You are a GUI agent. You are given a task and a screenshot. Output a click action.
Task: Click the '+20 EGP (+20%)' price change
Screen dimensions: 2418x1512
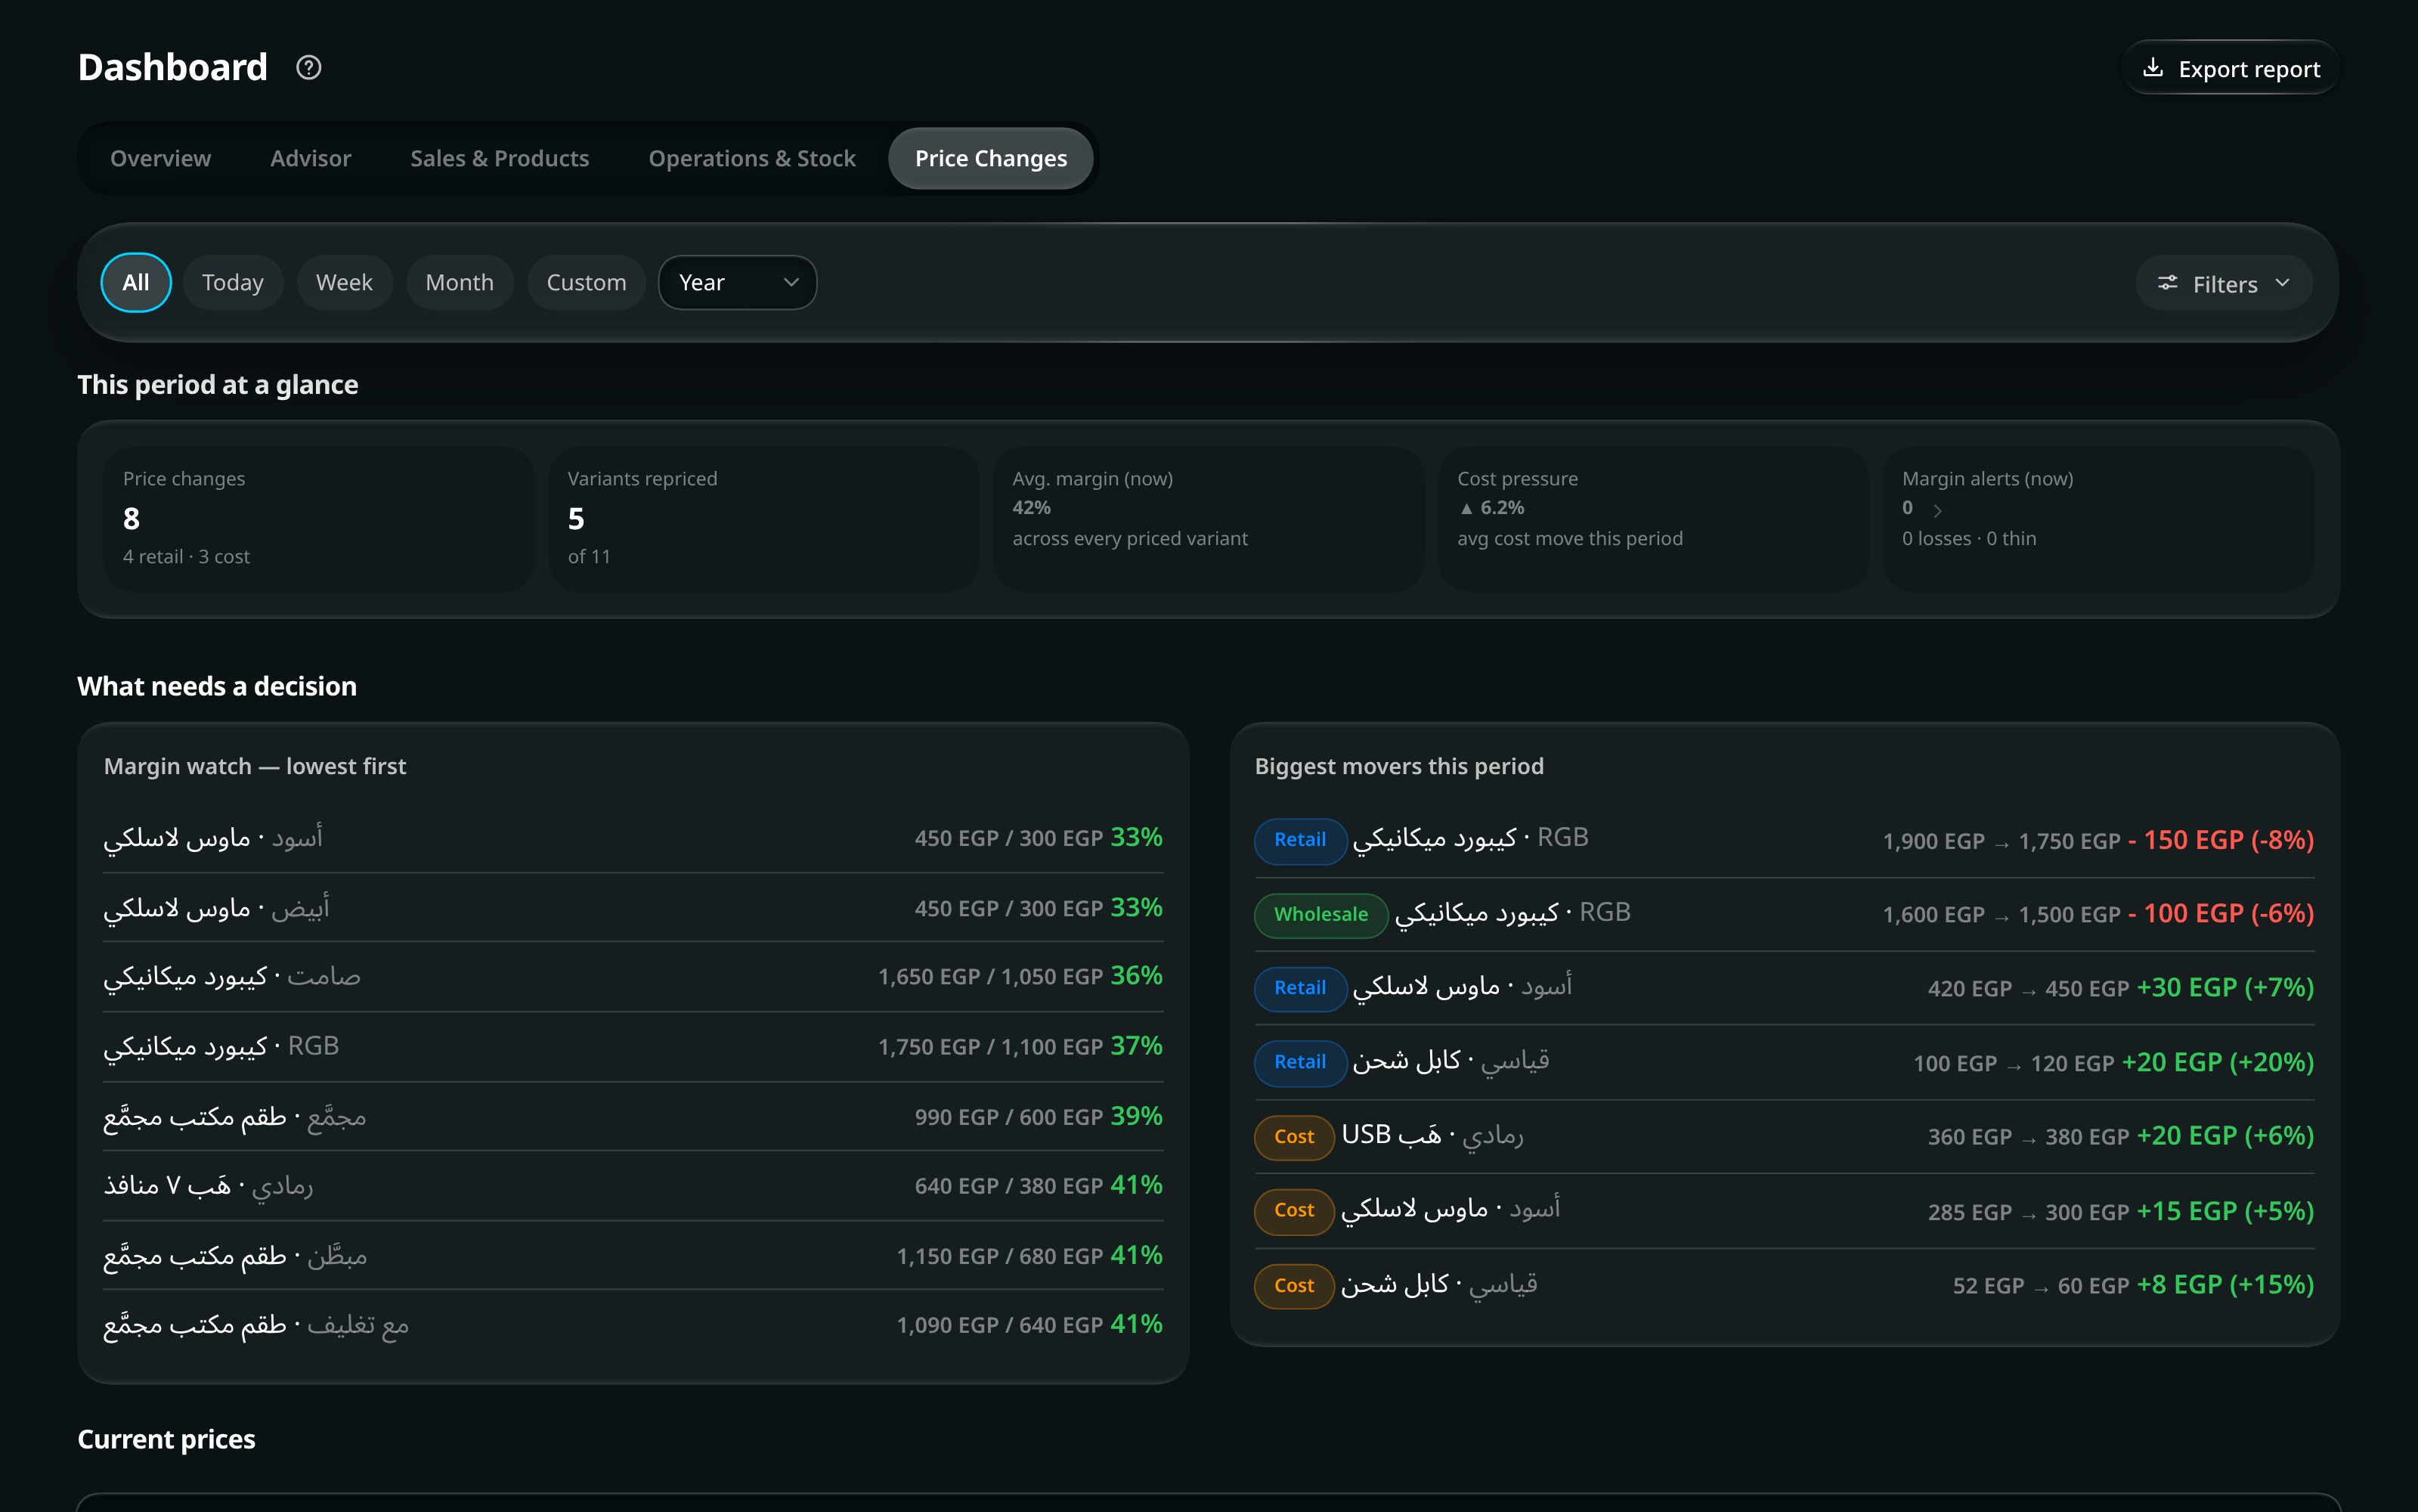2217,1063
